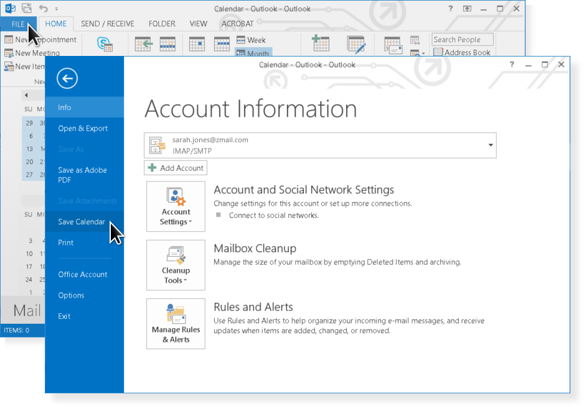Click Manage Rules & Alerts
584x407 pixels.
(x=176, y=323)
